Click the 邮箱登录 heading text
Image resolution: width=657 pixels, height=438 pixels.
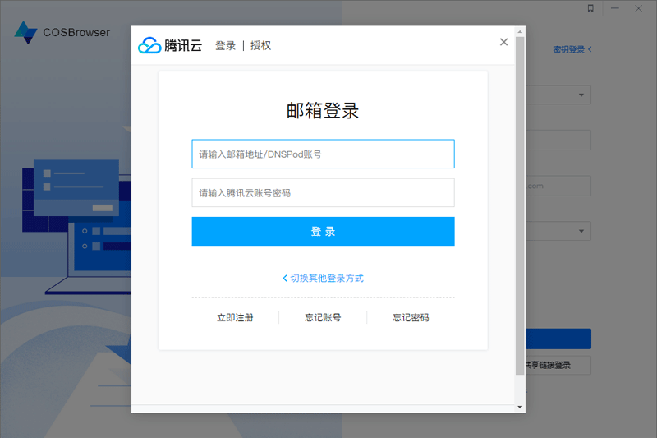[x=323, y=111]
